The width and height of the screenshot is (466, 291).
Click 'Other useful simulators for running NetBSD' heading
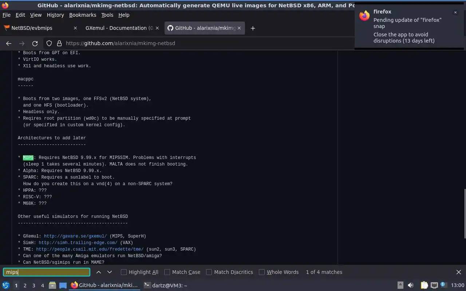pos(73,216)
